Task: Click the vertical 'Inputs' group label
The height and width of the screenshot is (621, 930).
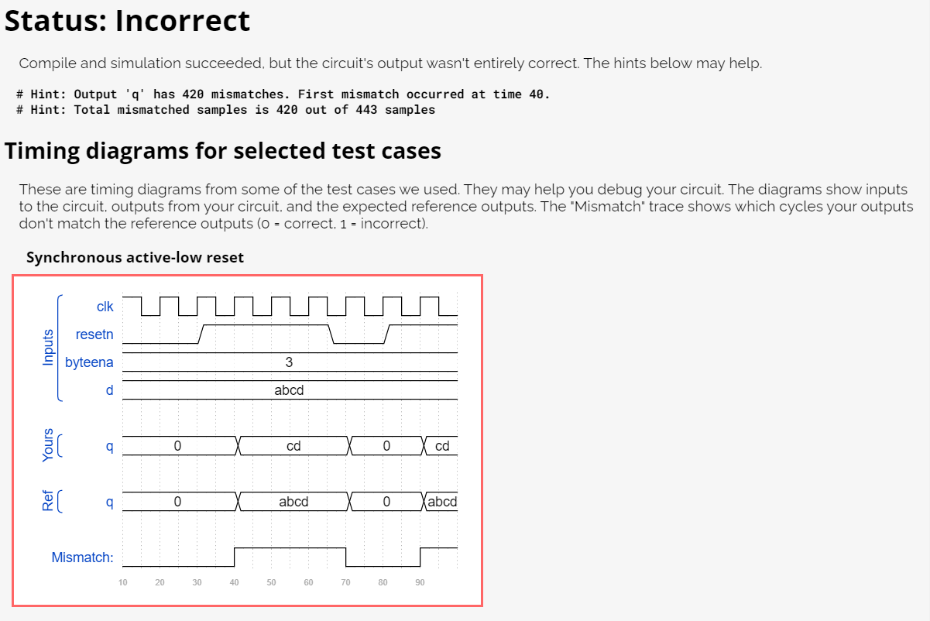Action: [x=48, y=347]
